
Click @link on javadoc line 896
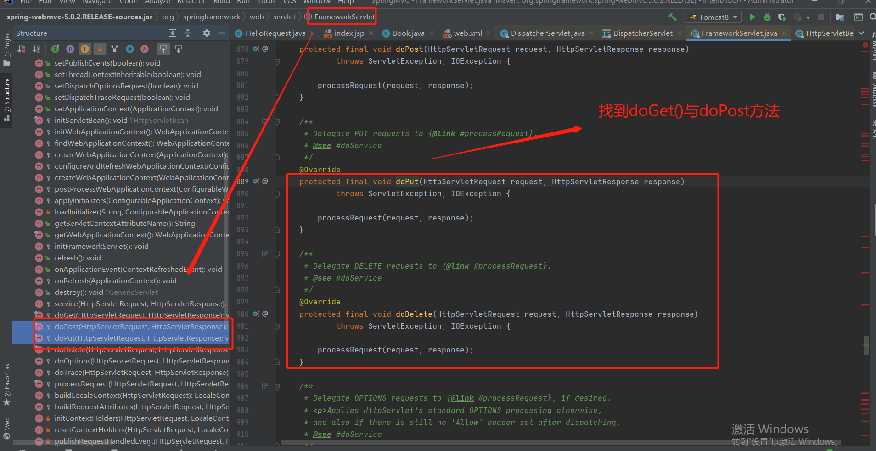(457, 266)
